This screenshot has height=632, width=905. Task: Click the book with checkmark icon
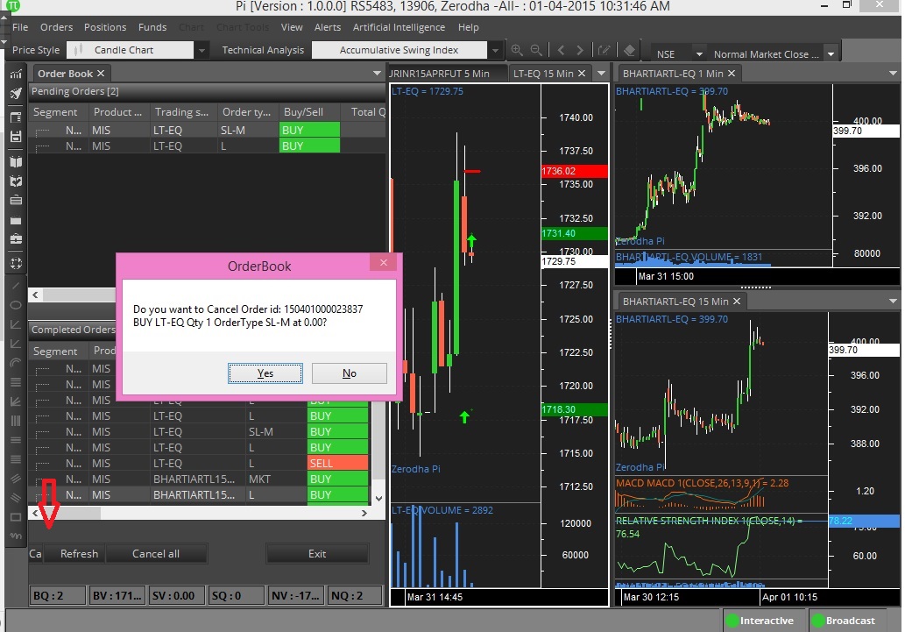[16, 181]
